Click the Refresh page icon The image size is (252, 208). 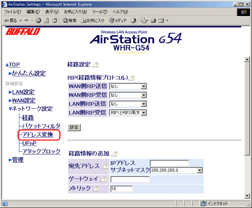(x=47, y=21)
